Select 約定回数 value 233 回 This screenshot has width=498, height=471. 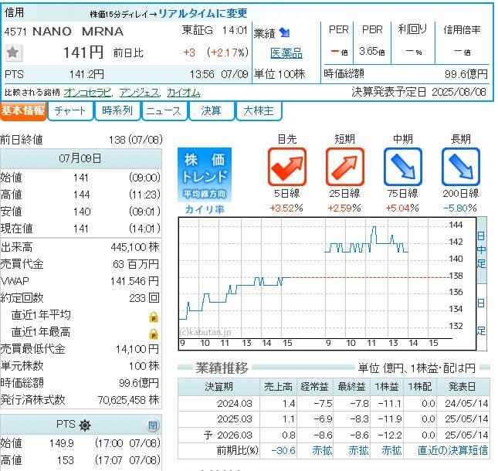click(x=144, y=298)
